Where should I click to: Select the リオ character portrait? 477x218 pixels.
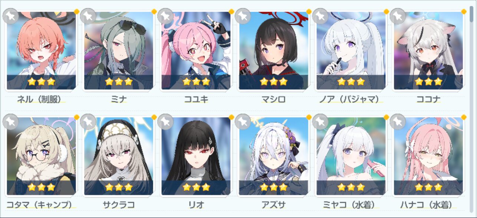(196, 156)
